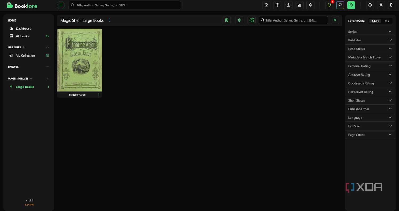399x211 pixels.
Task: Open the shelf display settings gear
Action: tap(227, 20)
